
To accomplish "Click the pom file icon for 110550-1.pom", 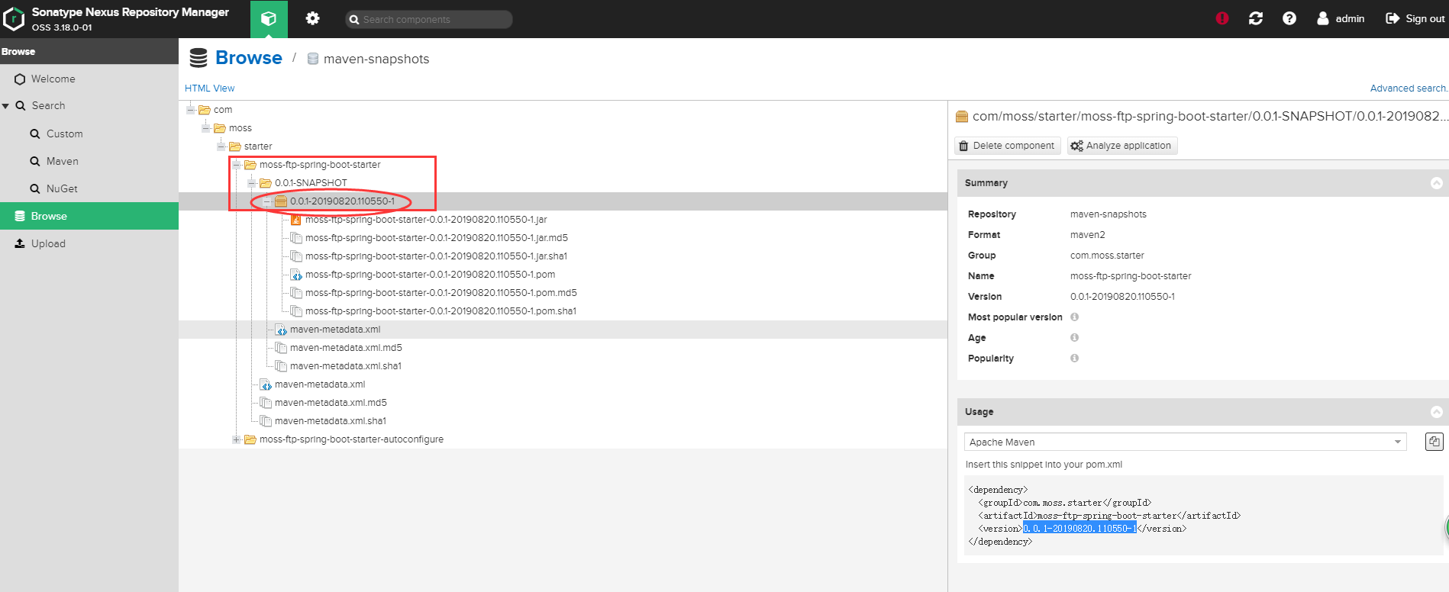I will 296,275.
